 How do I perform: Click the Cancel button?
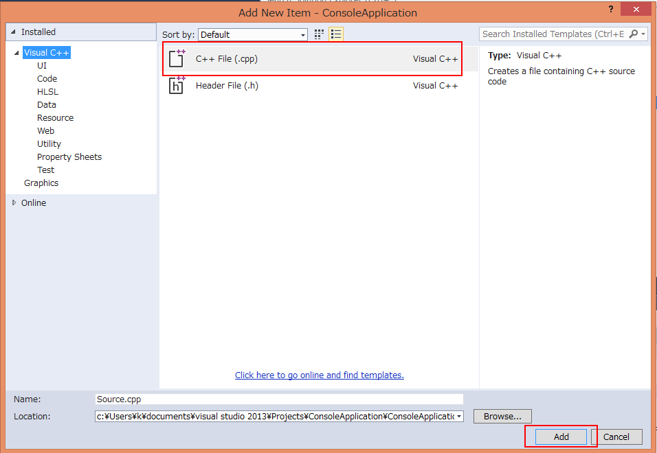click(x=616, y=437)
